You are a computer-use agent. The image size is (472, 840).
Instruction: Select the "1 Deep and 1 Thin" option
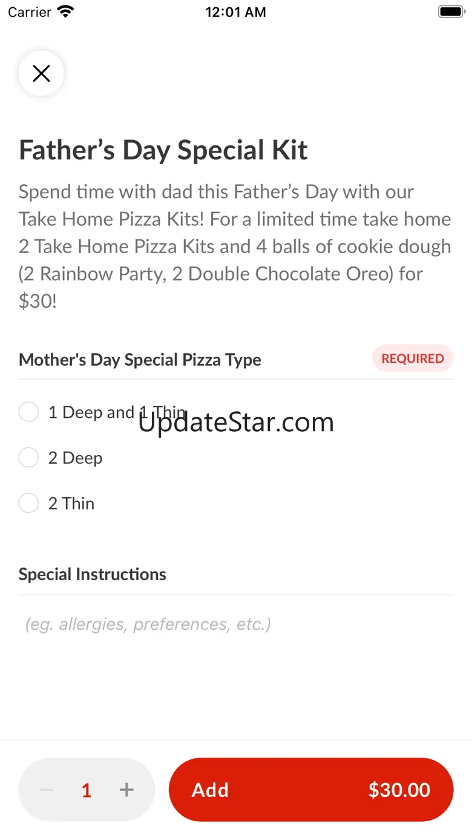(x=28, y=412)
